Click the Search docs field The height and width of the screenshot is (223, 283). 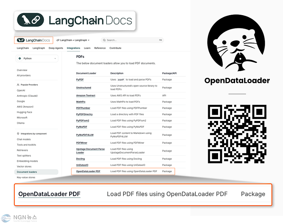coord(132,40)
